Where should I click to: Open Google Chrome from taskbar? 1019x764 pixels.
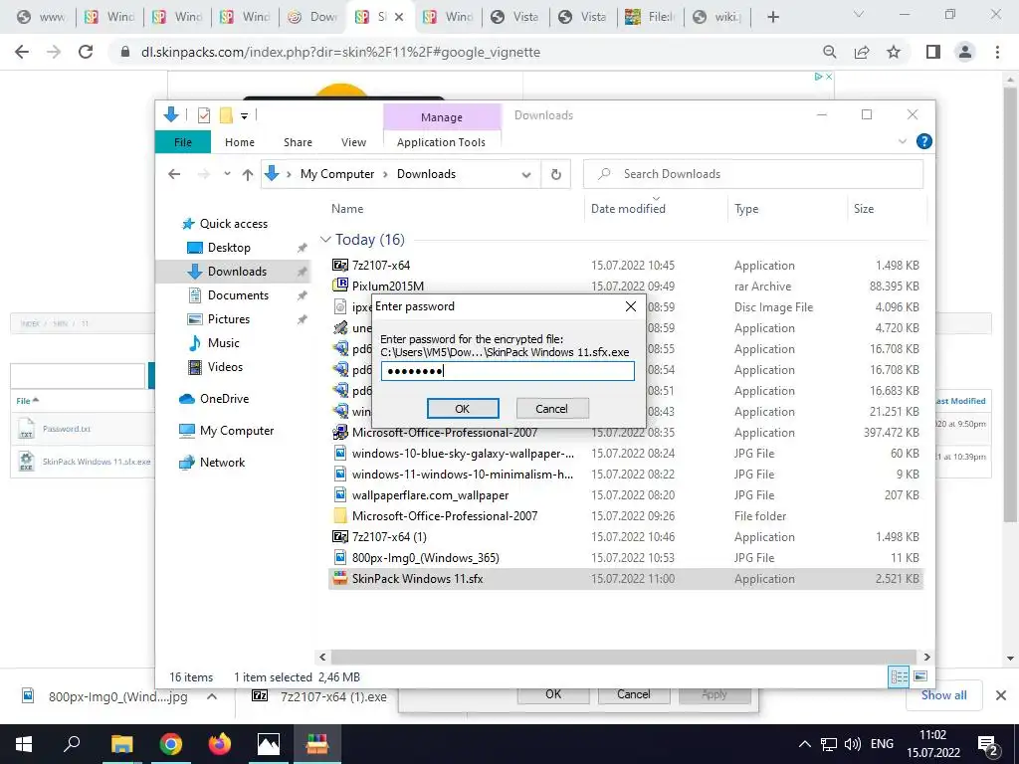171,744
